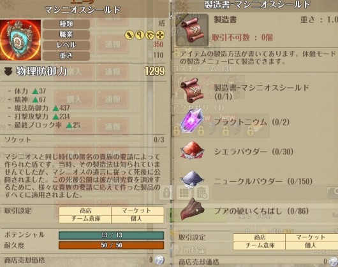Click the orange 耐久度 50/50 bar

pos(111,245)
